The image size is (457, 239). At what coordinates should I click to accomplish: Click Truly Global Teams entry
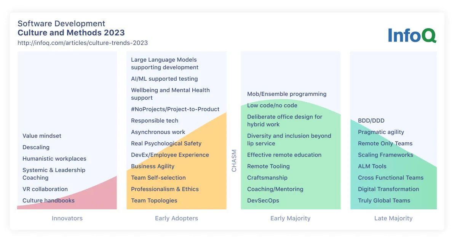pos(384,201)
